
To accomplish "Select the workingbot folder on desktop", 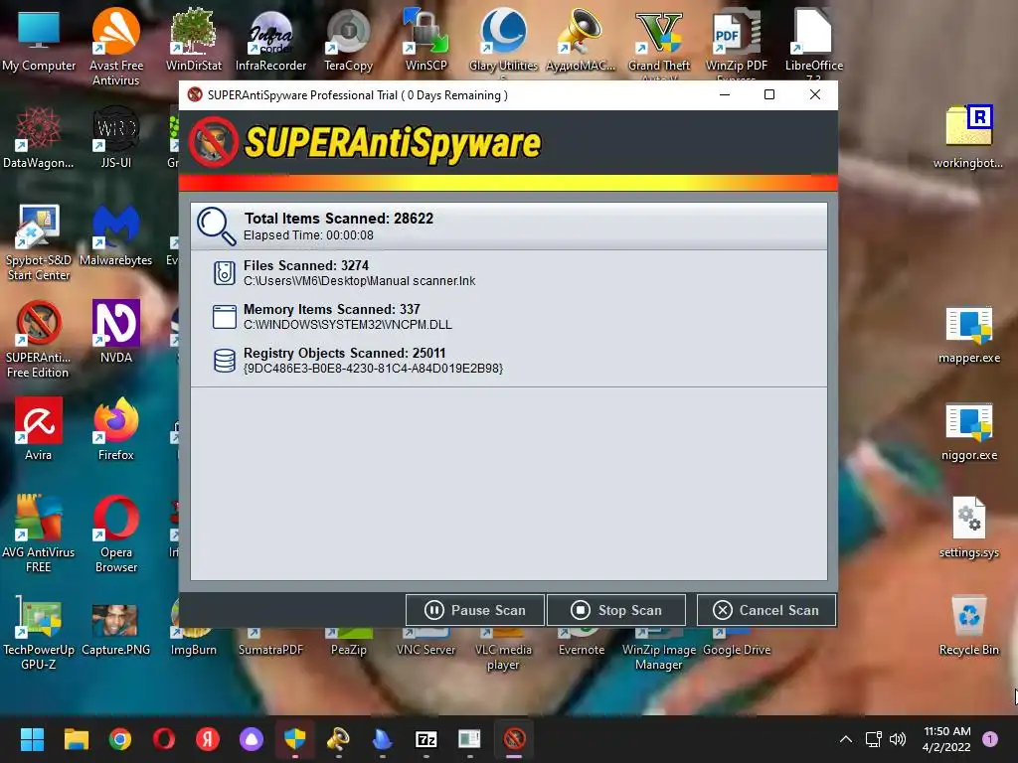I will (x=968, y=136).
